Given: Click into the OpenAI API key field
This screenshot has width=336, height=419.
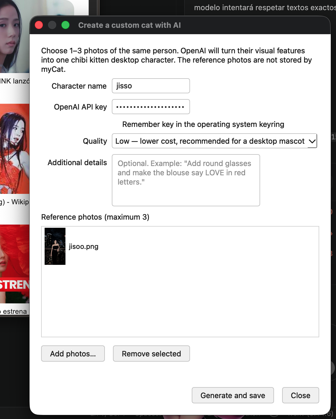Looking at the screenshot, I should point(151,107).
